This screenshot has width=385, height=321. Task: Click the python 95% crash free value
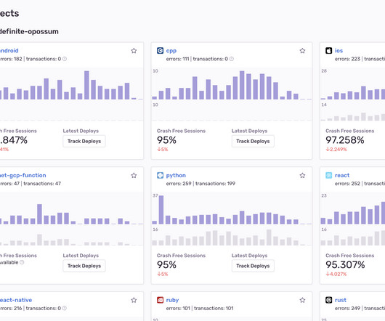(166, 265)
